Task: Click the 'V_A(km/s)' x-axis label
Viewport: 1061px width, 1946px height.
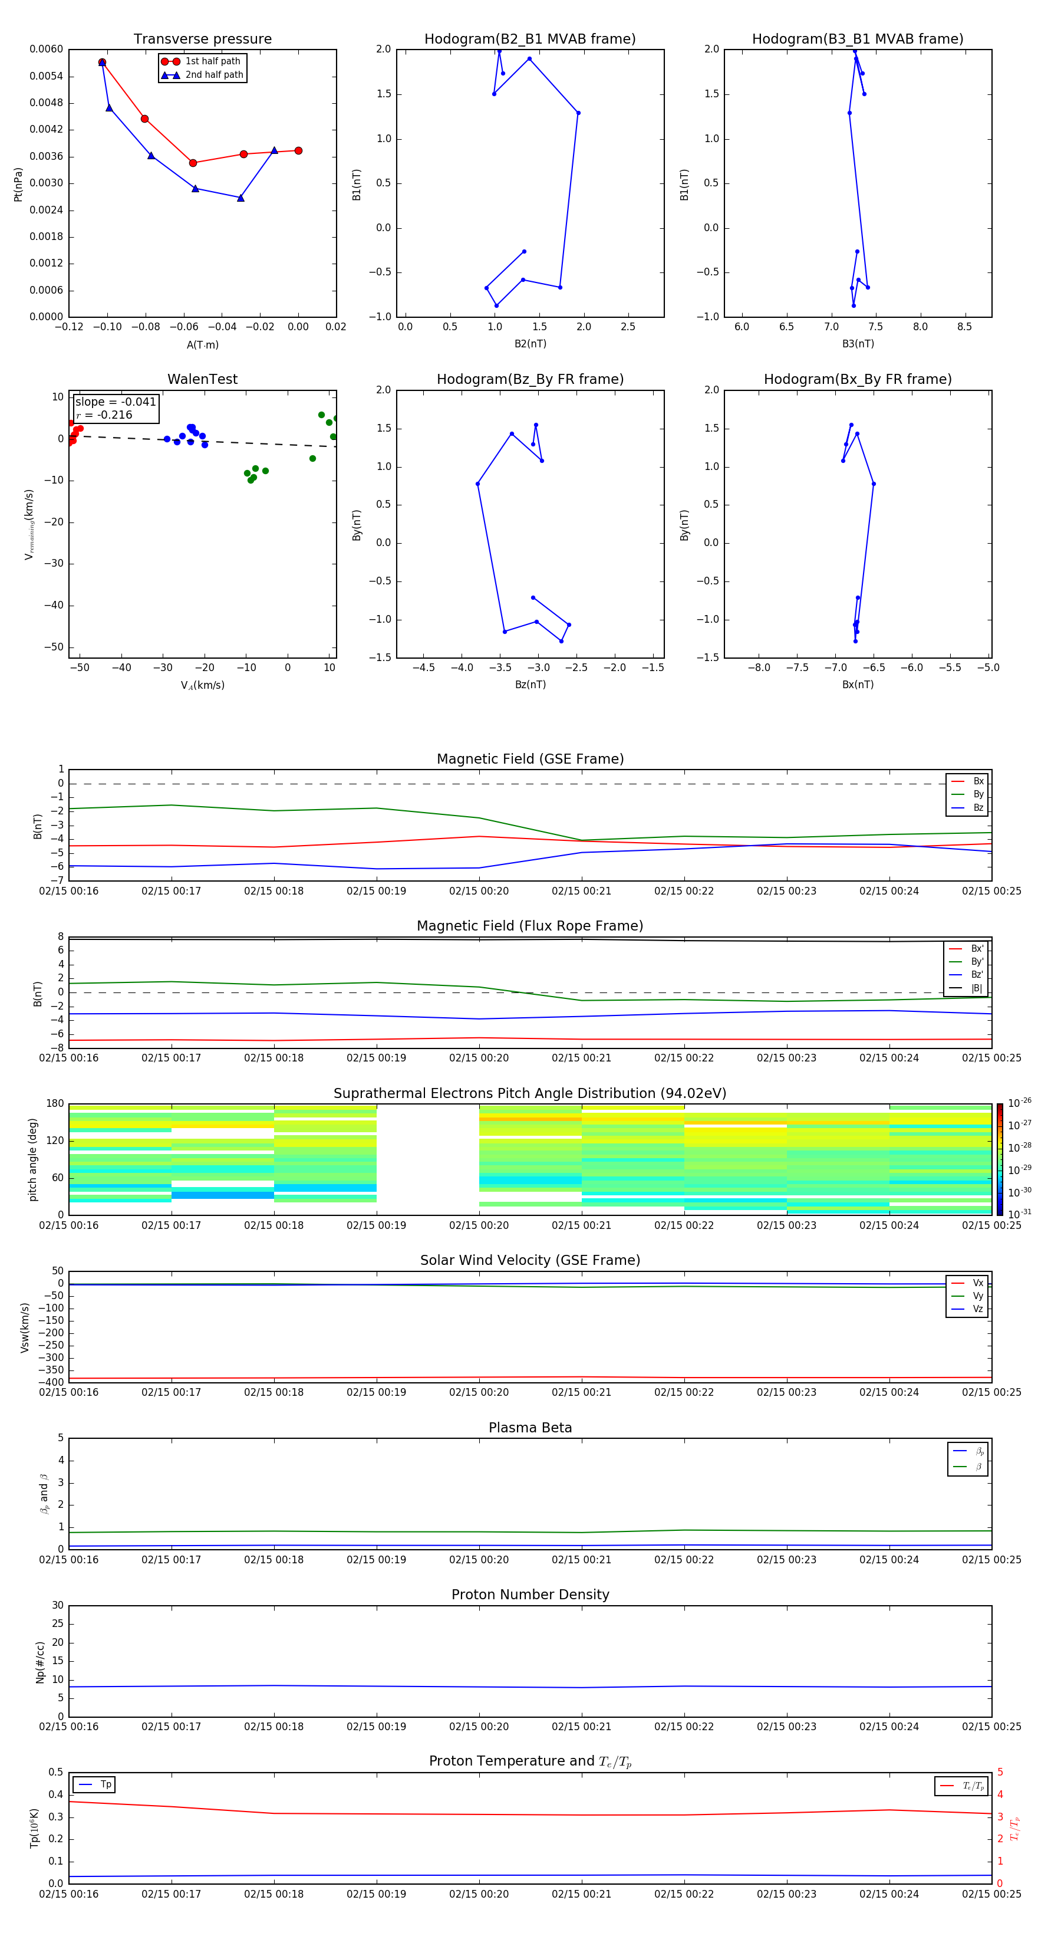Action: click(202, 685)
